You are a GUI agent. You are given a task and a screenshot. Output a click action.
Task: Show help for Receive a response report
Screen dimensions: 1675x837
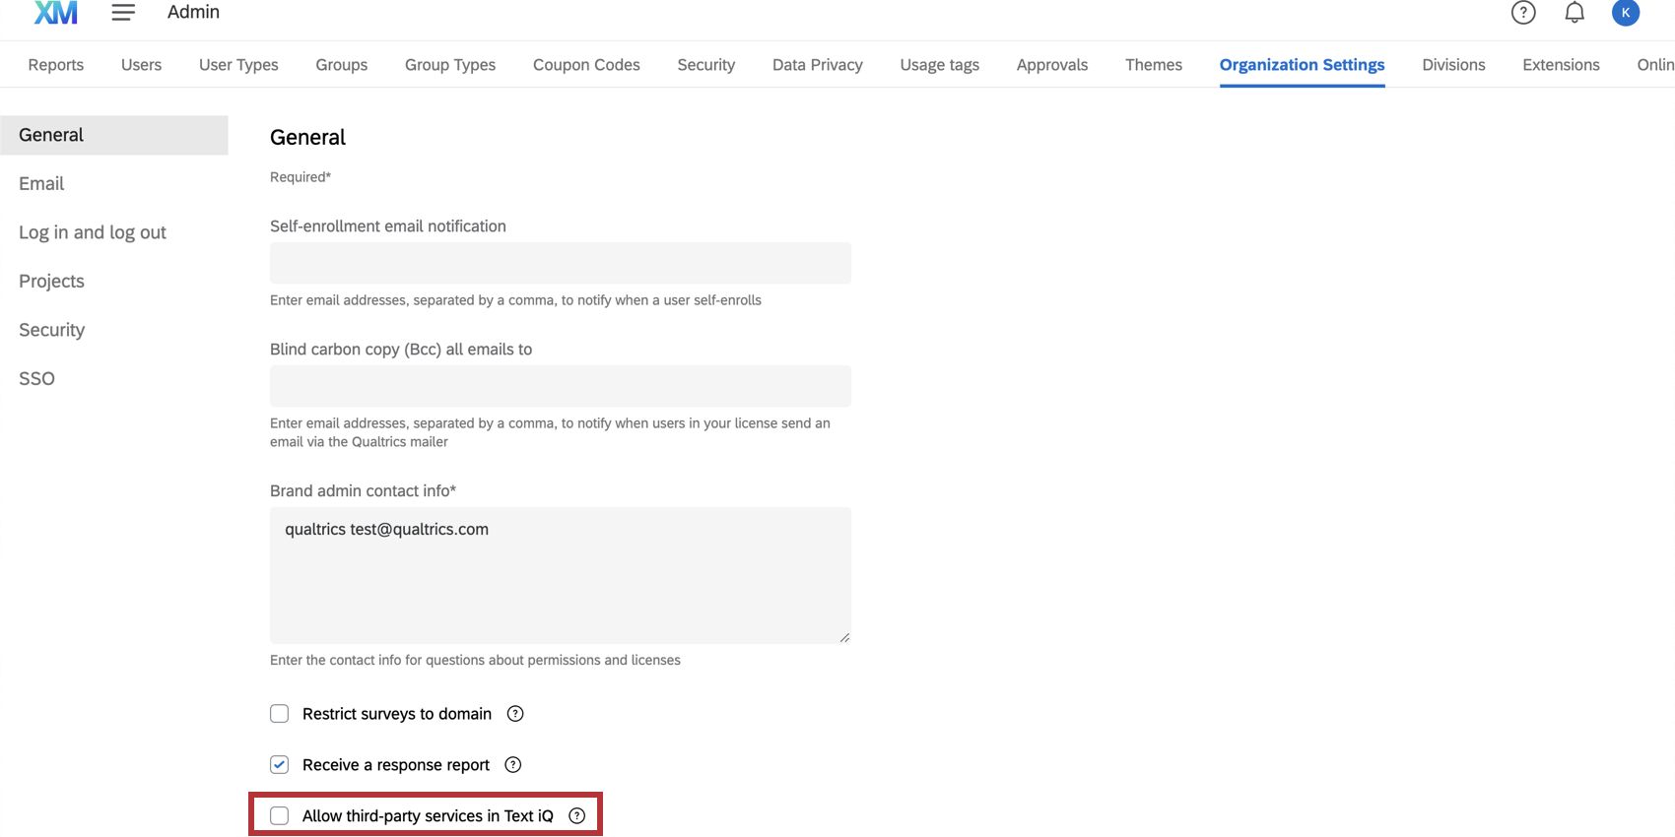513,765
